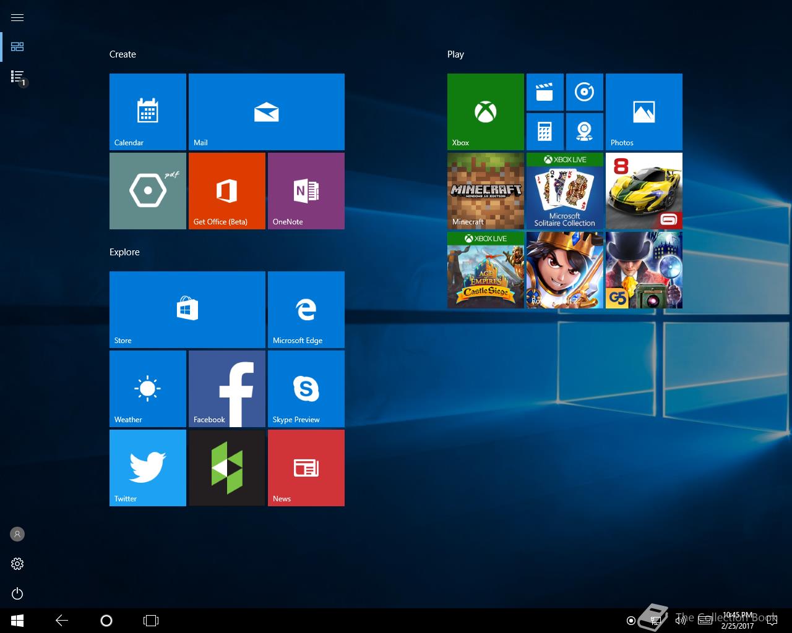Open the Power options button
Viewport: 792px width, 633px height.
(x=17, y=593)
